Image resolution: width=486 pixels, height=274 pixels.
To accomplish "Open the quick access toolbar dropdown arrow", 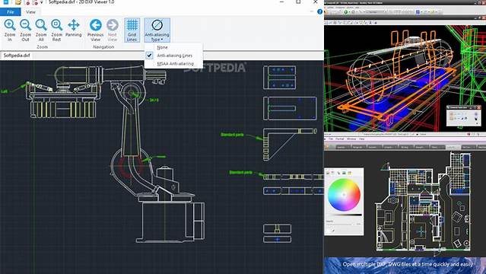I will pos(42,2).
